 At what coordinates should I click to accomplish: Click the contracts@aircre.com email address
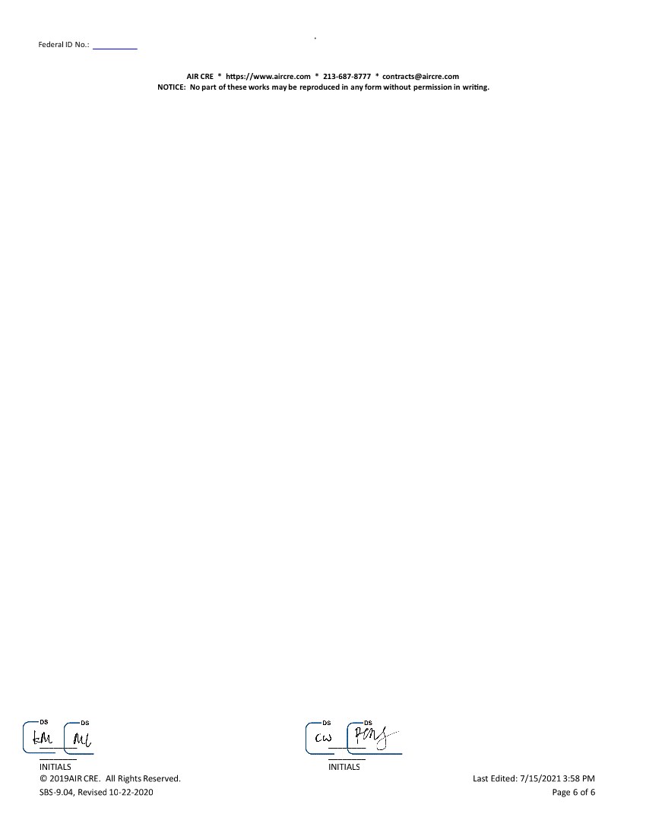coord(420,76)
